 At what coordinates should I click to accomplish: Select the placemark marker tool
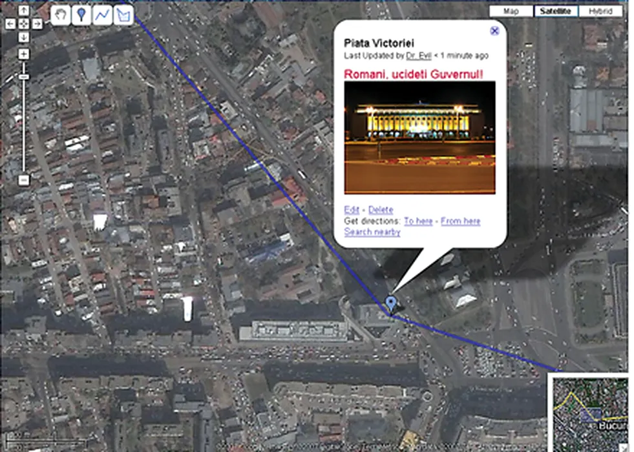coord(81,15)
